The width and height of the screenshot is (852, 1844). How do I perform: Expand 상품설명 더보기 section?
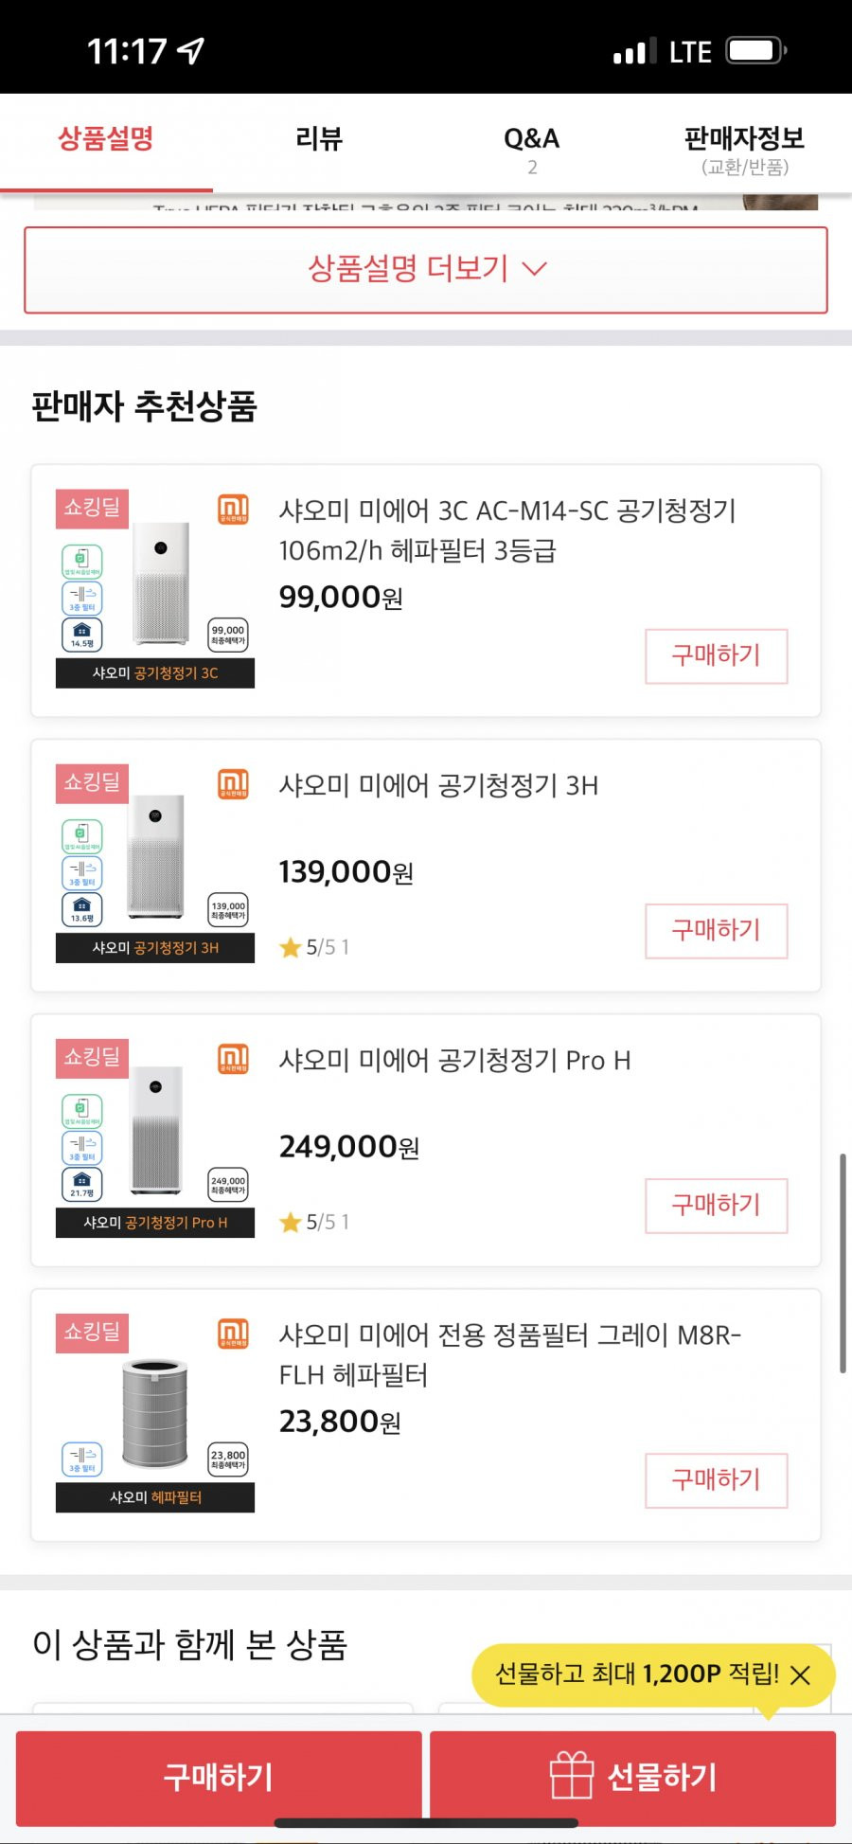click(x=426, y=269)
